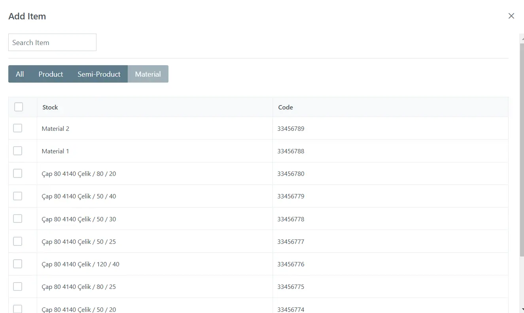Click the text Çap 80 4140 Çelik / 50 / 40
This screenshot has width=524, height=313.
pos(79,196)
